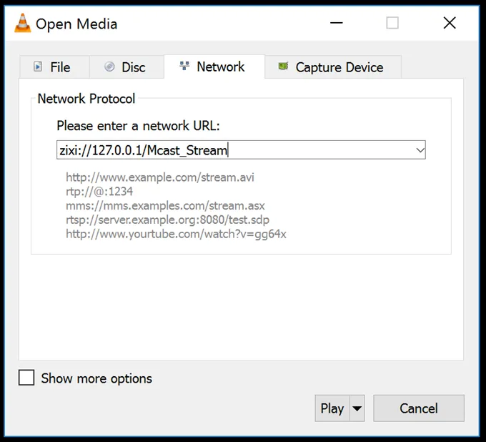Open the Play button dropdown arrow
Viewport: 486px width, 442px height.
pos(357,408)
